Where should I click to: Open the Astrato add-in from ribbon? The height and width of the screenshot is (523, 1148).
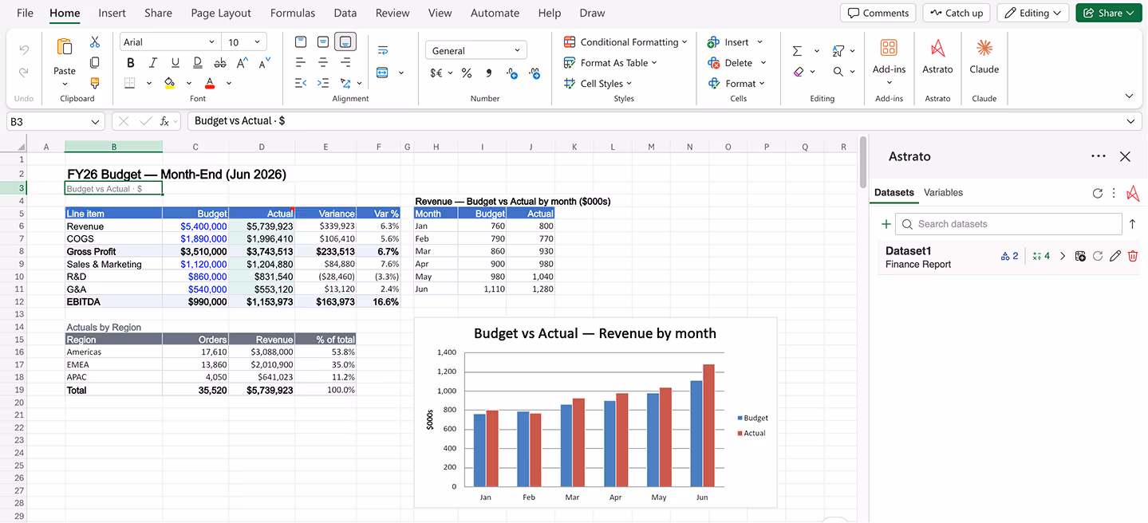(937, 57)
